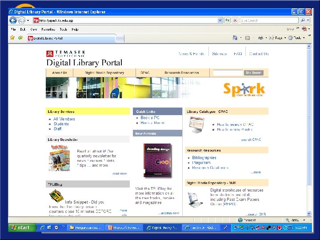Select Research Resources navigation item
This screenshot has height=240, width=320.
tap(182, 73)
